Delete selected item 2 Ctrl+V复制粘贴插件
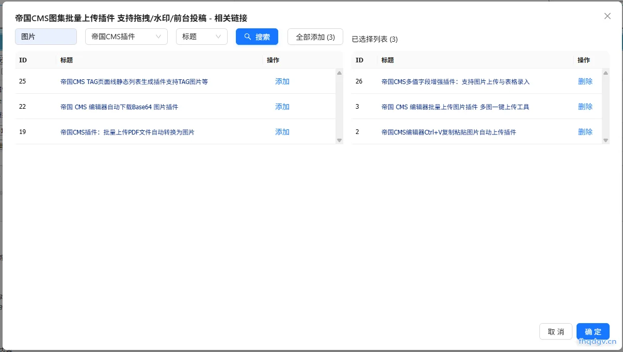 tap(585, 132)
